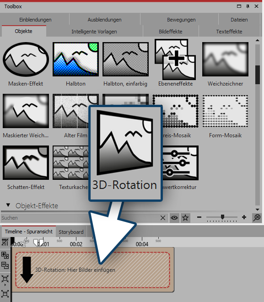The image size is (264, 302).
Task: Switch to the Bildeffekte tab
Action: [170, 32]
